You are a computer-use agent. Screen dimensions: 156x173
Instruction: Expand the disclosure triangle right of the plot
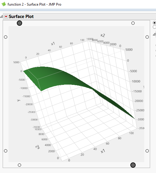(x=154, y=34)
